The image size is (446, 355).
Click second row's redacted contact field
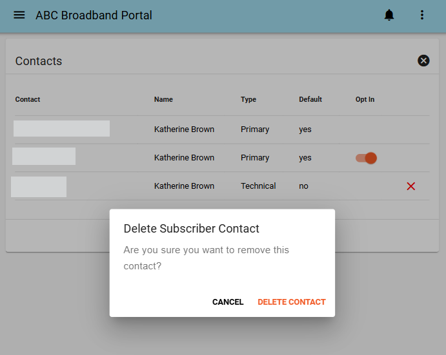click(44, 156)
